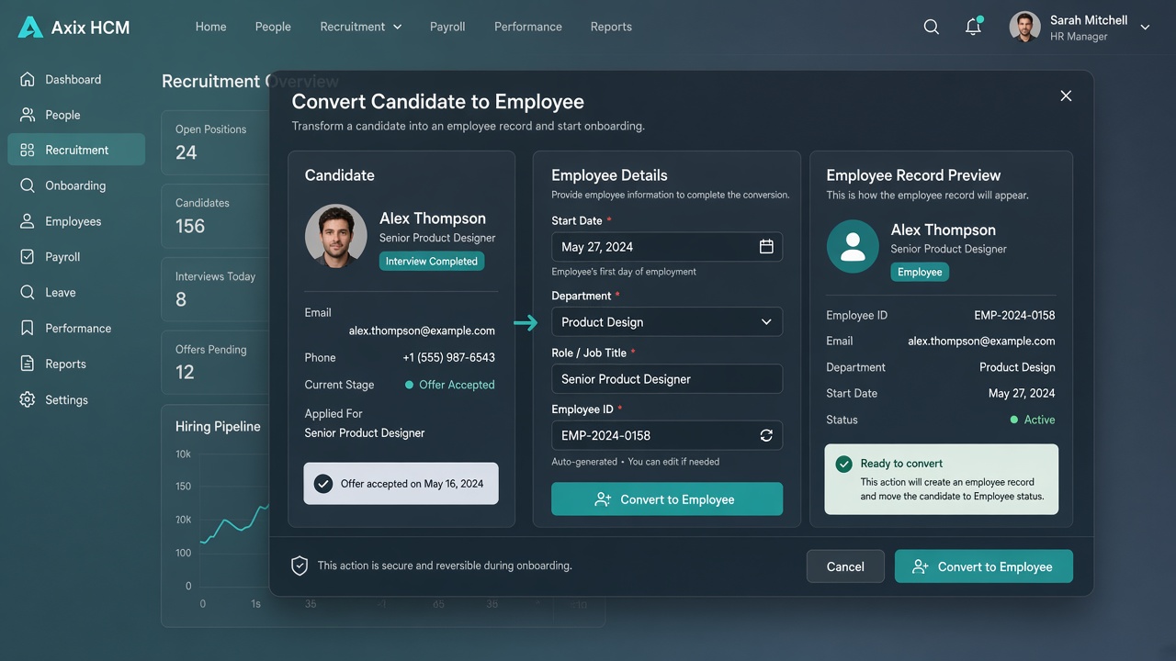Regenerate Employee ID with refresh icon
Image resolution: width=1176 pixels, height=661 pixels.
pos(766,435)
